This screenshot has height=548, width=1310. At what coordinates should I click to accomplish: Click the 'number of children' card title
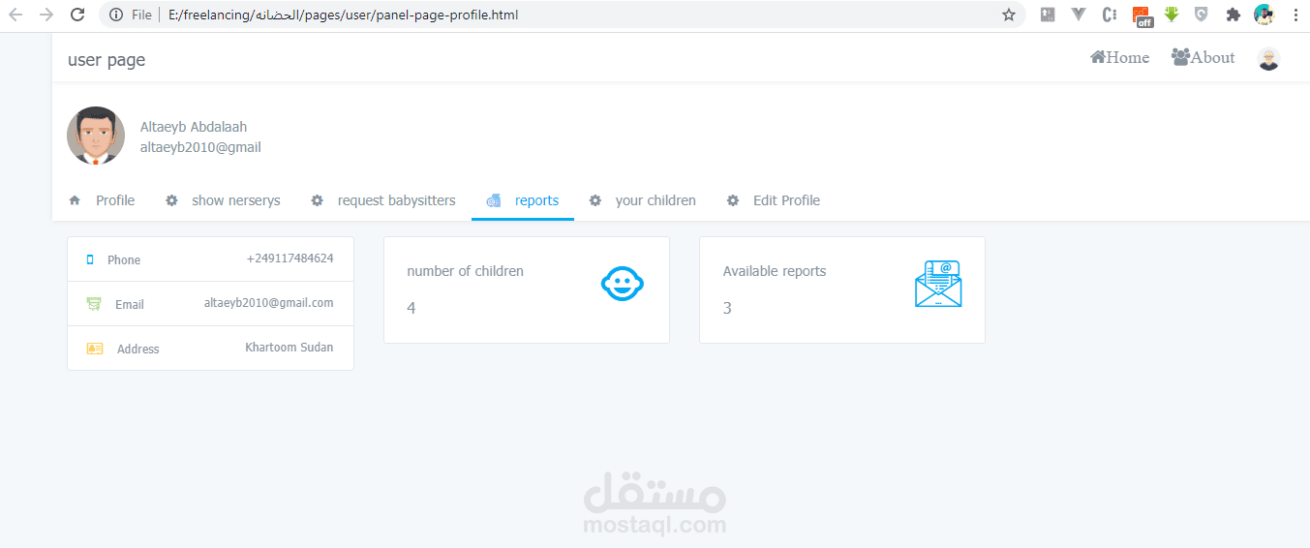(x=466, y=271)
